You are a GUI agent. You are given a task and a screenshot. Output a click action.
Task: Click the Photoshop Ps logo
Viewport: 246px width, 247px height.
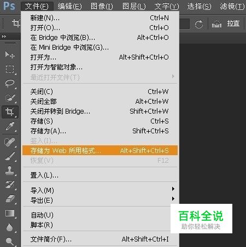pyautogui.click(x=9, y=6)
